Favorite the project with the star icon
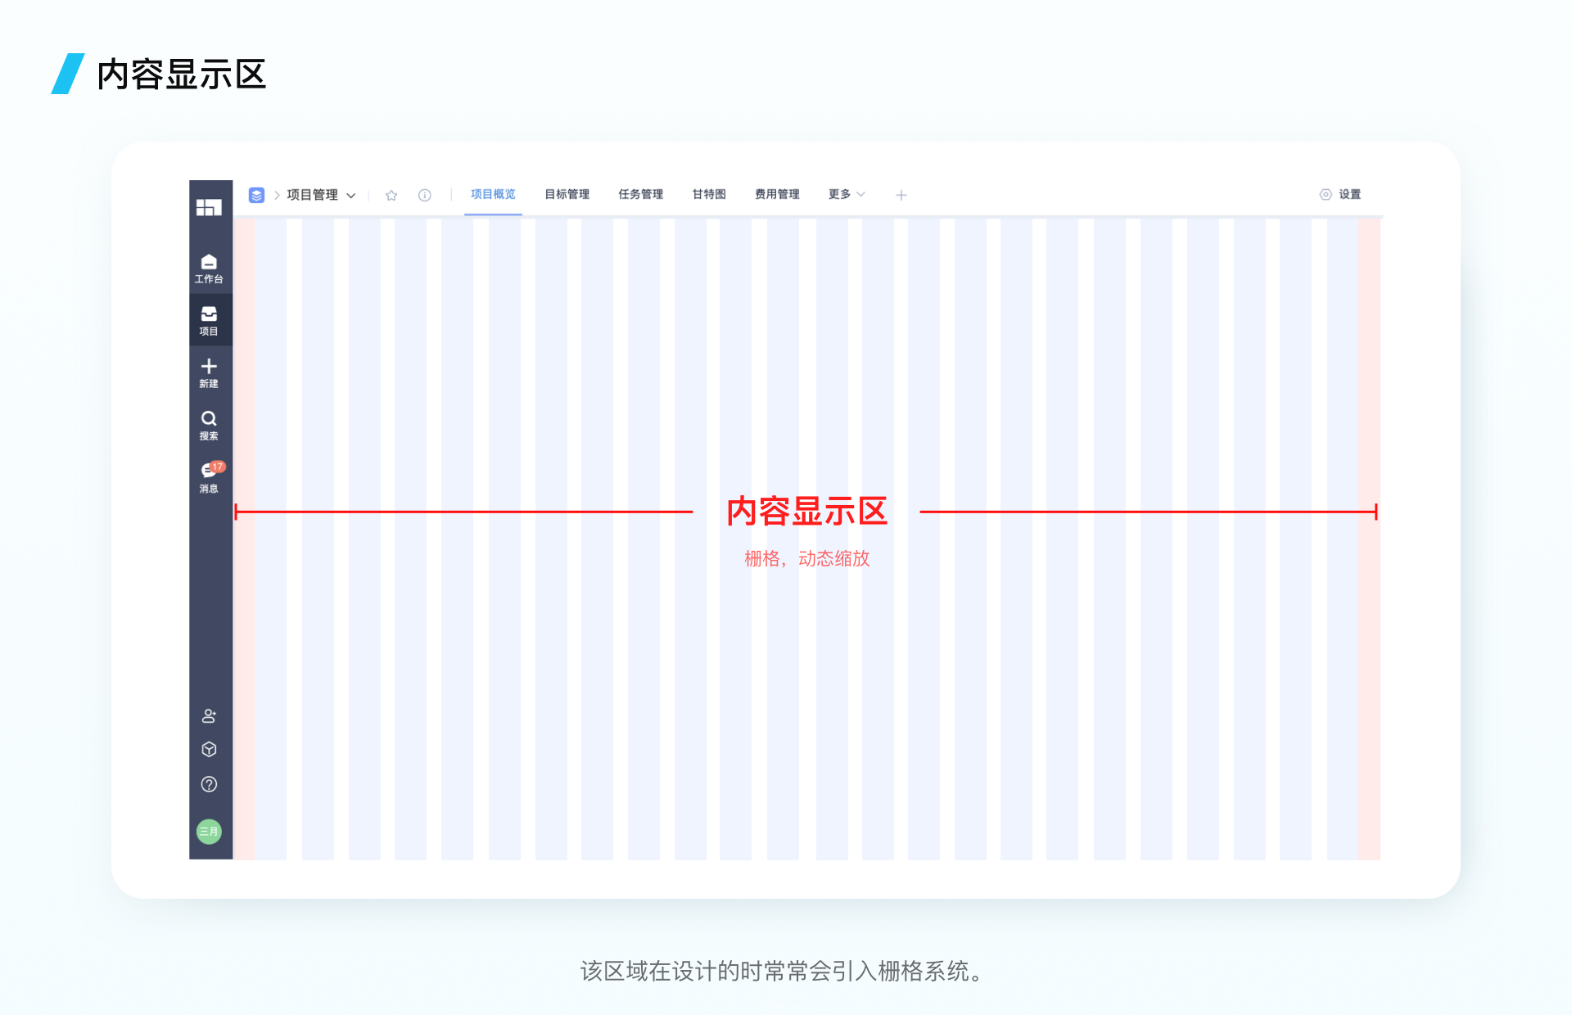This screenshot has width=1572, height=1015. [391, 195]
